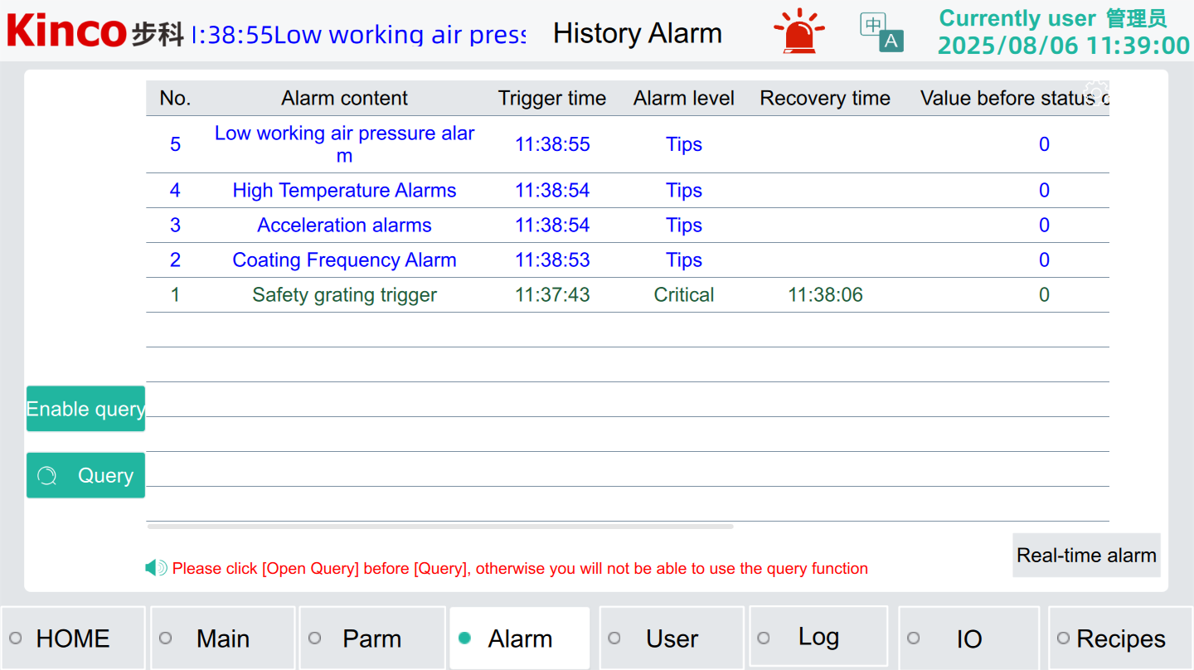
Task: Switch language with the 中/A icon
Action: [x=881, y=32]
